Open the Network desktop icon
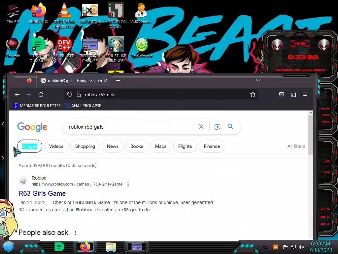The width and height of the screenshot is (338, 254). point(13,46)
